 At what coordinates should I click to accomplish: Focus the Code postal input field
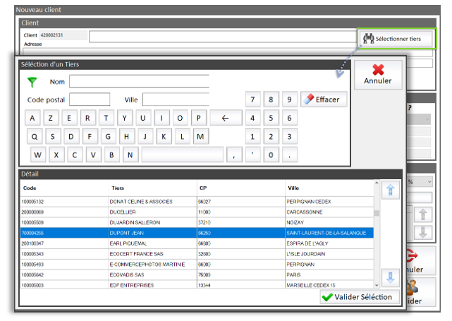tap(90, 99)
